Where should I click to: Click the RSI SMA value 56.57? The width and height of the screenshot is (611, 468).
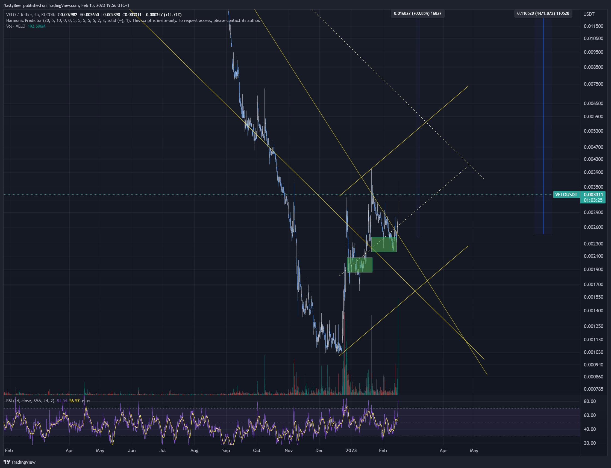pyautogui.click(x=74, y=401)
